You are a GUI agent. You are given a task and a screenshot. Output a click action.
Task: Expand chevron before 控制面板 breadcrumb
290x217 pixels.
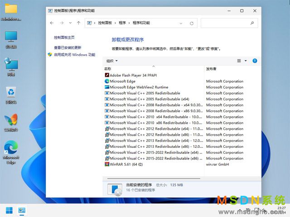(x=95, y=23)
